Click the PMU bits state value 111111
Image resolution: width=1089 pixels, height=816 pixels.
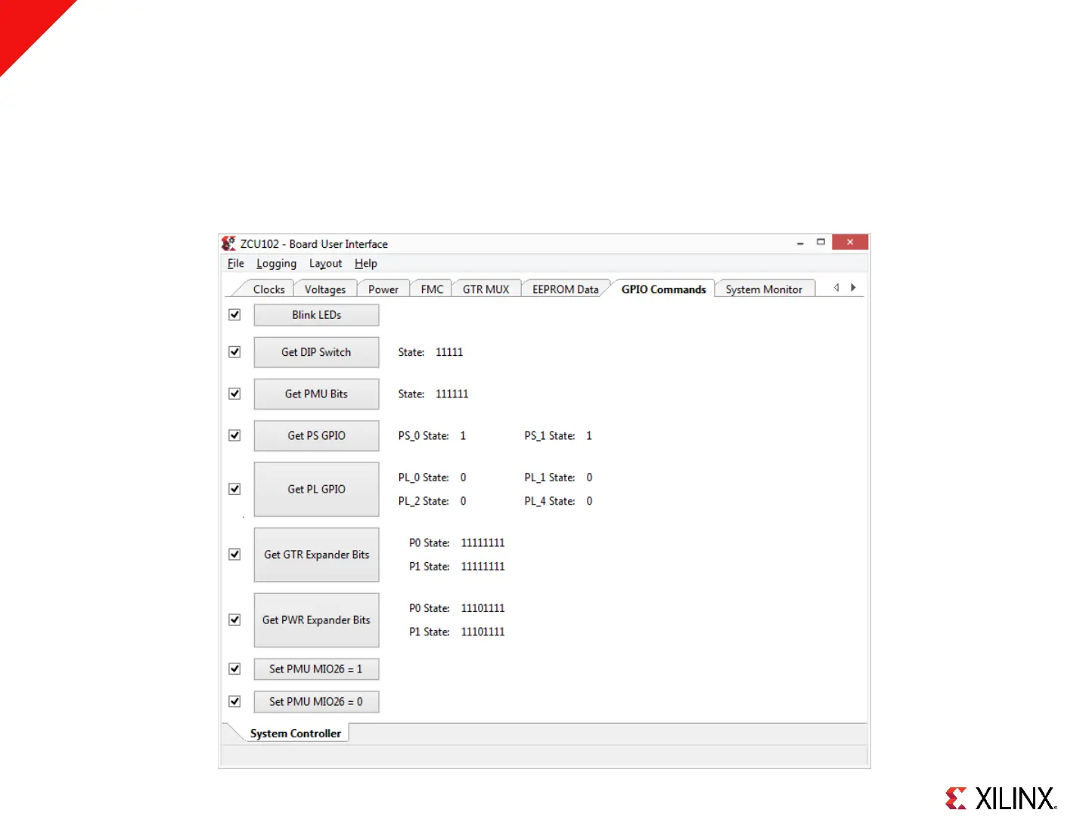(x=452, y=394)
